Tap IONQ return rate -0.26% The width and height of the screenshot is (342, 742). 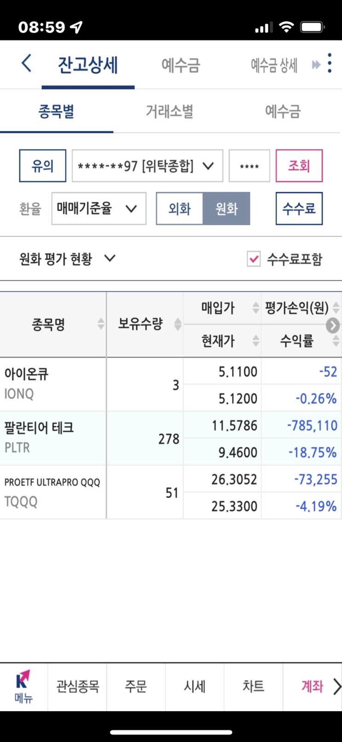point(316,398)
